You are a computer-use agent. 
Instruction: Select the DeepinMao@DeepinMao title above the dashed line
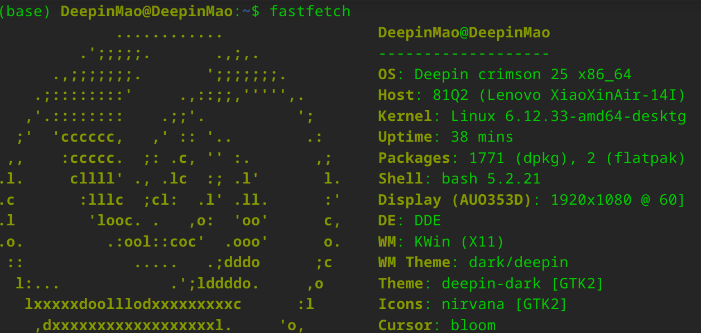[464, 32]
